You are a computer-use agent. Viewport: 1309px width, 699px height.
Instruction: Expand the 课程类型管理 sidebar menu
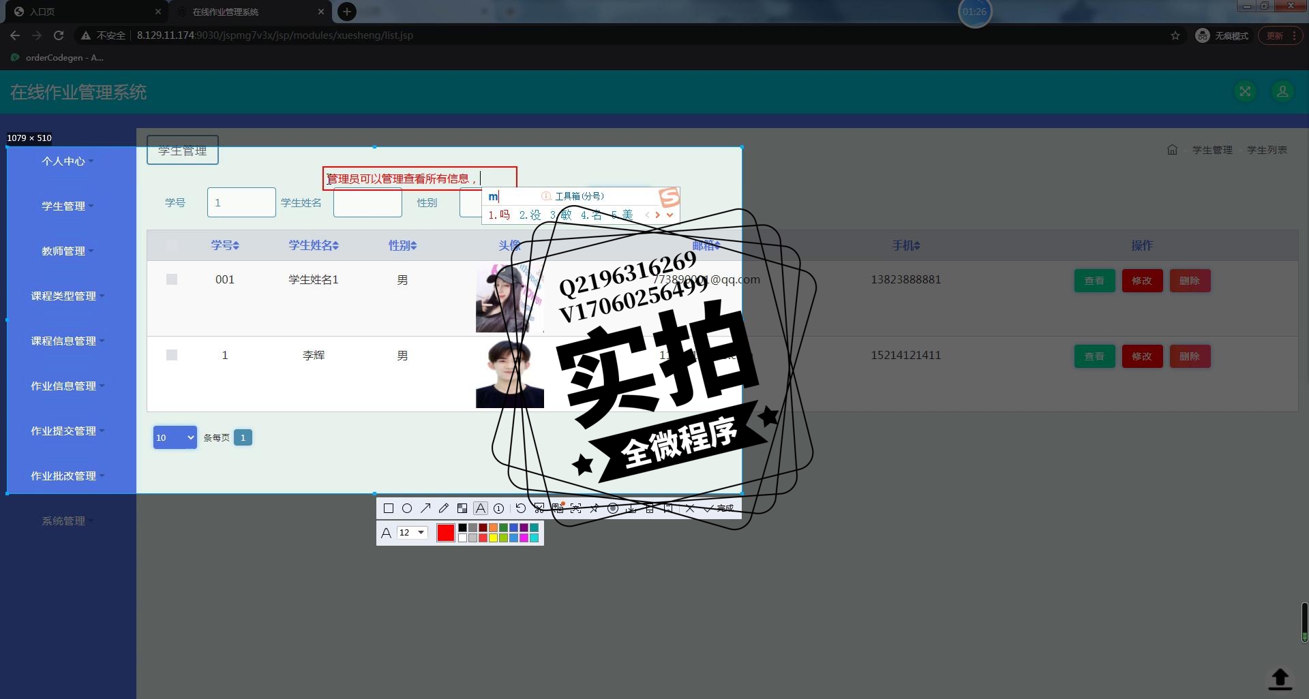click(x=67, y=296)
